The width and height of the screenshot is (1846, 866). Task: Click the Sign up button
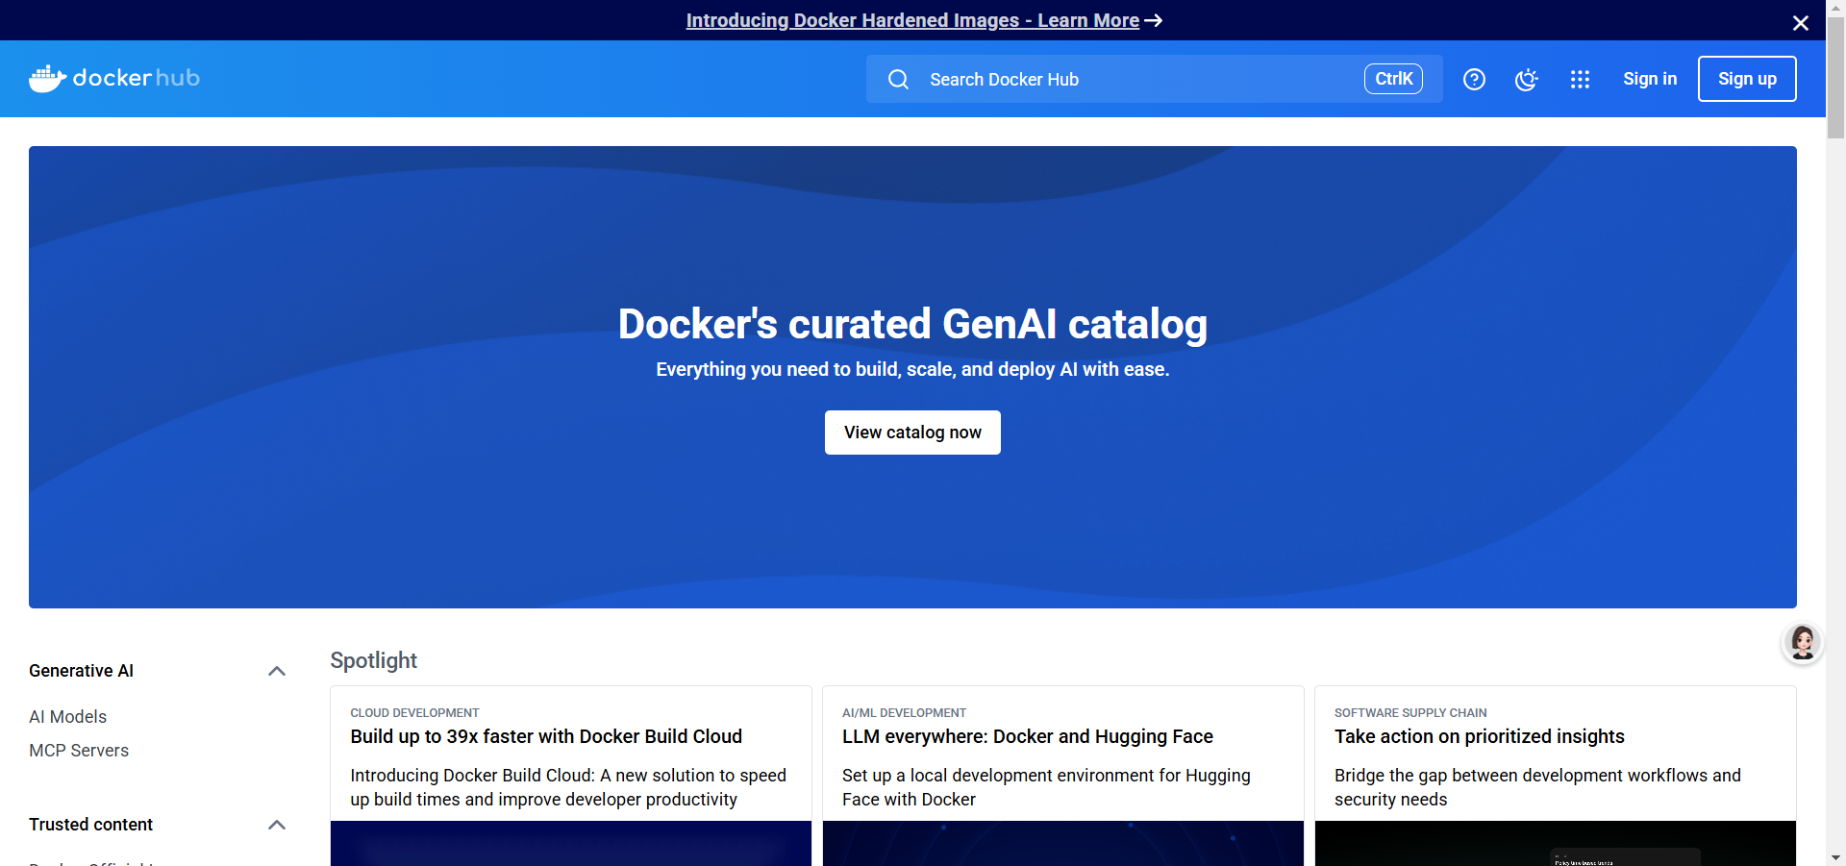click(x=1747, y=79)
